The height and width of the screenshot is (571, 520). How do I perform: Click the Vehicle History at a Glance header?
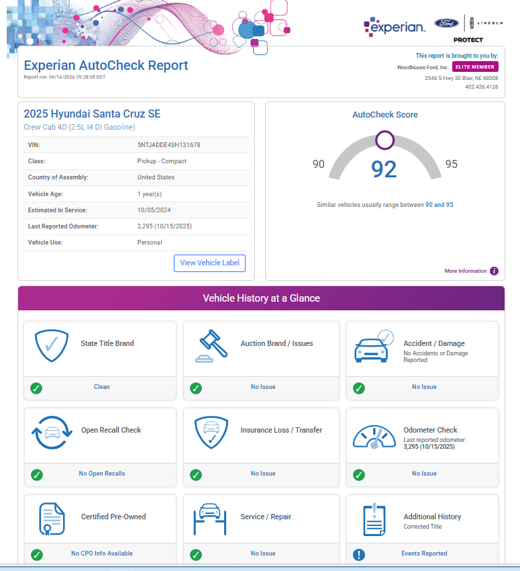tap(261, 298)
